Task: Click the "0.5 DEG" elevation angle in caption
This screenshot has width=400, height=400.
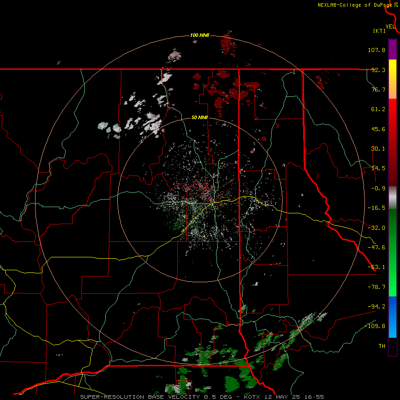Action: tap(218, 397)
